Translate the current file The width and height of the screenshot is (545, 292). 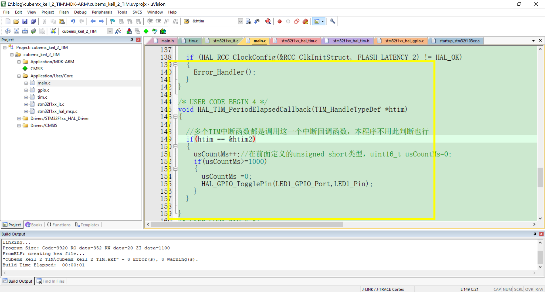point(8,31)
